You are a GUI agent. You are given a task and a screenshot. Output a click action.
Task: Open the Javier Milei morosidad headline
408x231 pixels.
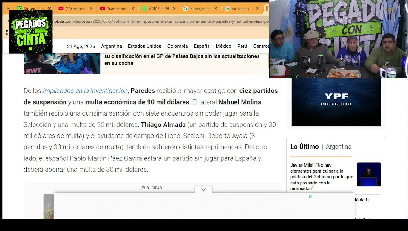322,177
